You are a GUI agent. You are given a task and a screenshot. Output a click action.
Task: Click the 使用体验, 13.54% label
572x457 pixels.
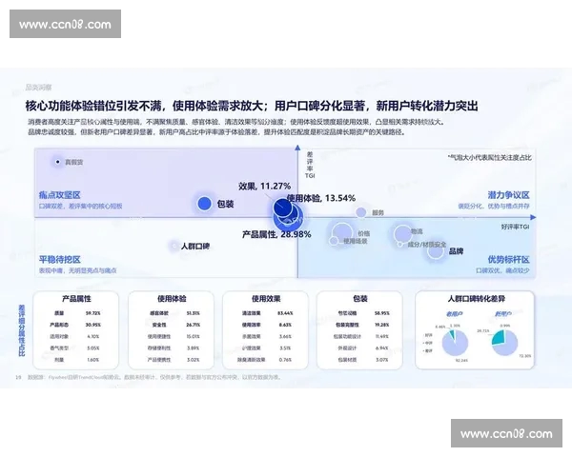tap(321, 198)
